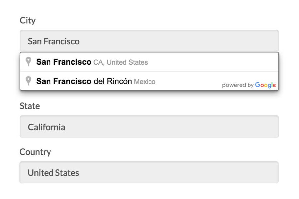
Task: Click the 'State' field label
Action: click(x=30, y=106)
